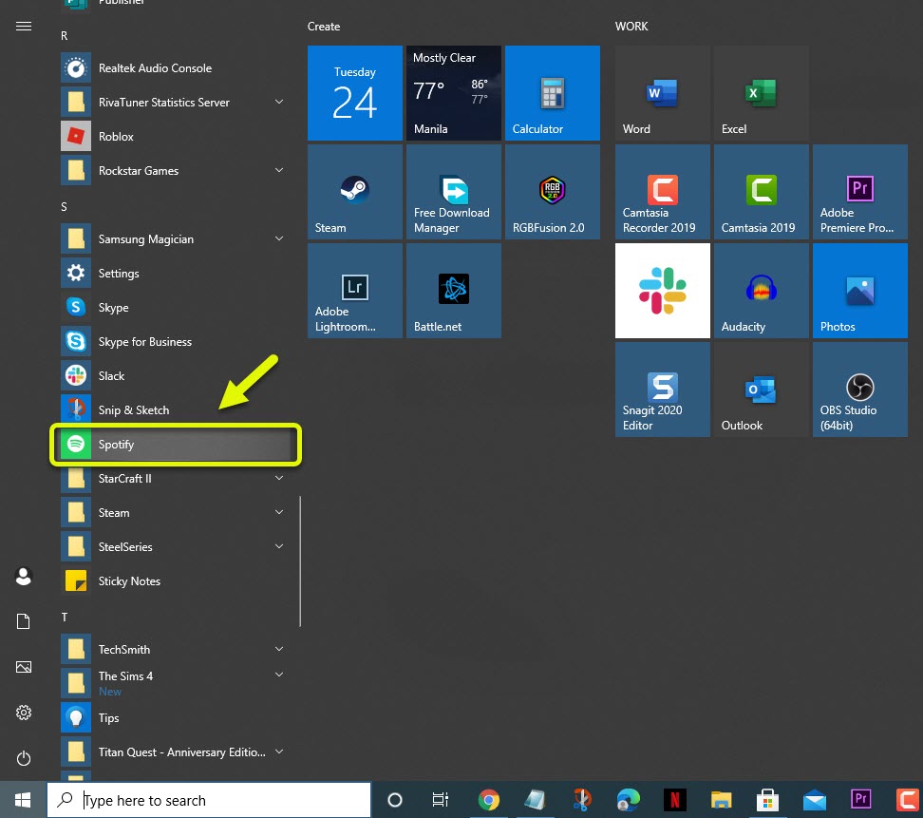Launch the Calculator tile

pos(552,92)
